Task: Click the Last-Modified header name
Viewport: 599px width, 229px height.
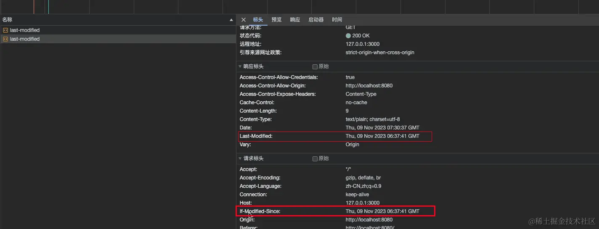Action: point(256,136)
